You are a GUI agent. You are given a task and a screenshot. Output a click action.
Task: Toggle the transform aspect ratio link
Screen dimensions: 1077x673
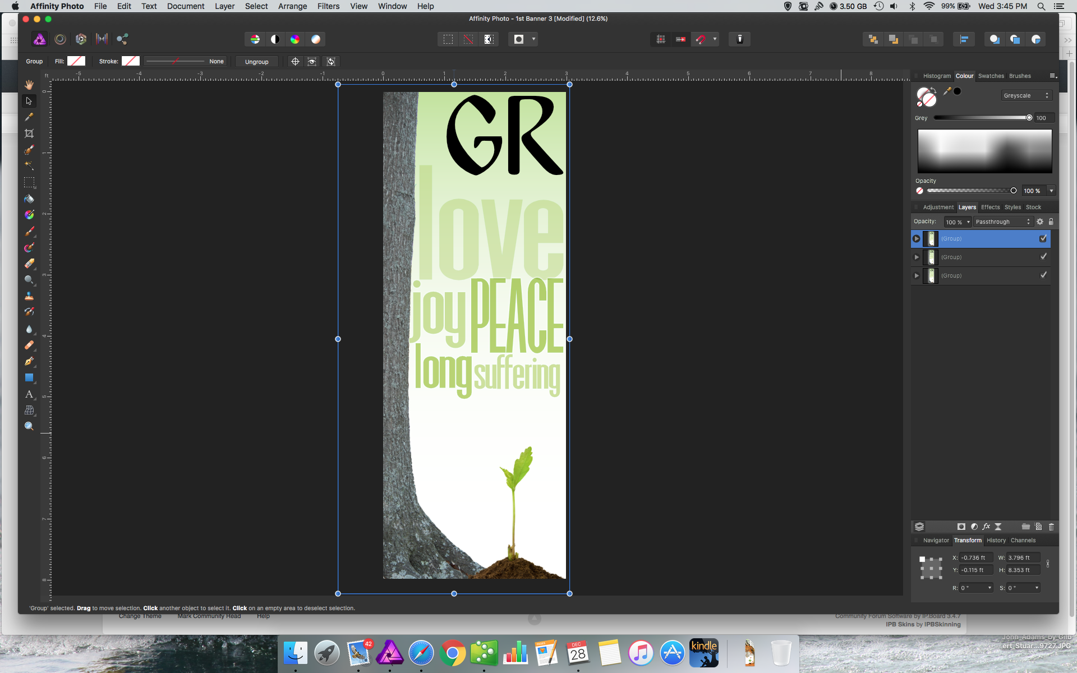[1048, 564]
